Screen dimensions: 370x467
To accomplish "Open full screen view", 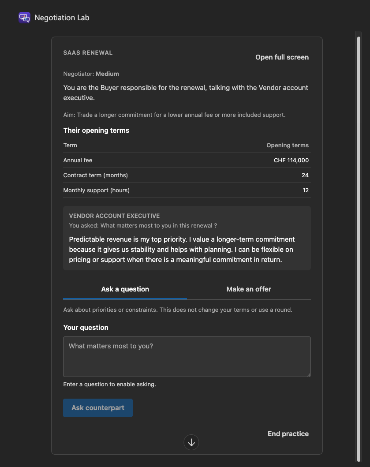I will click(x=282, y=57).
